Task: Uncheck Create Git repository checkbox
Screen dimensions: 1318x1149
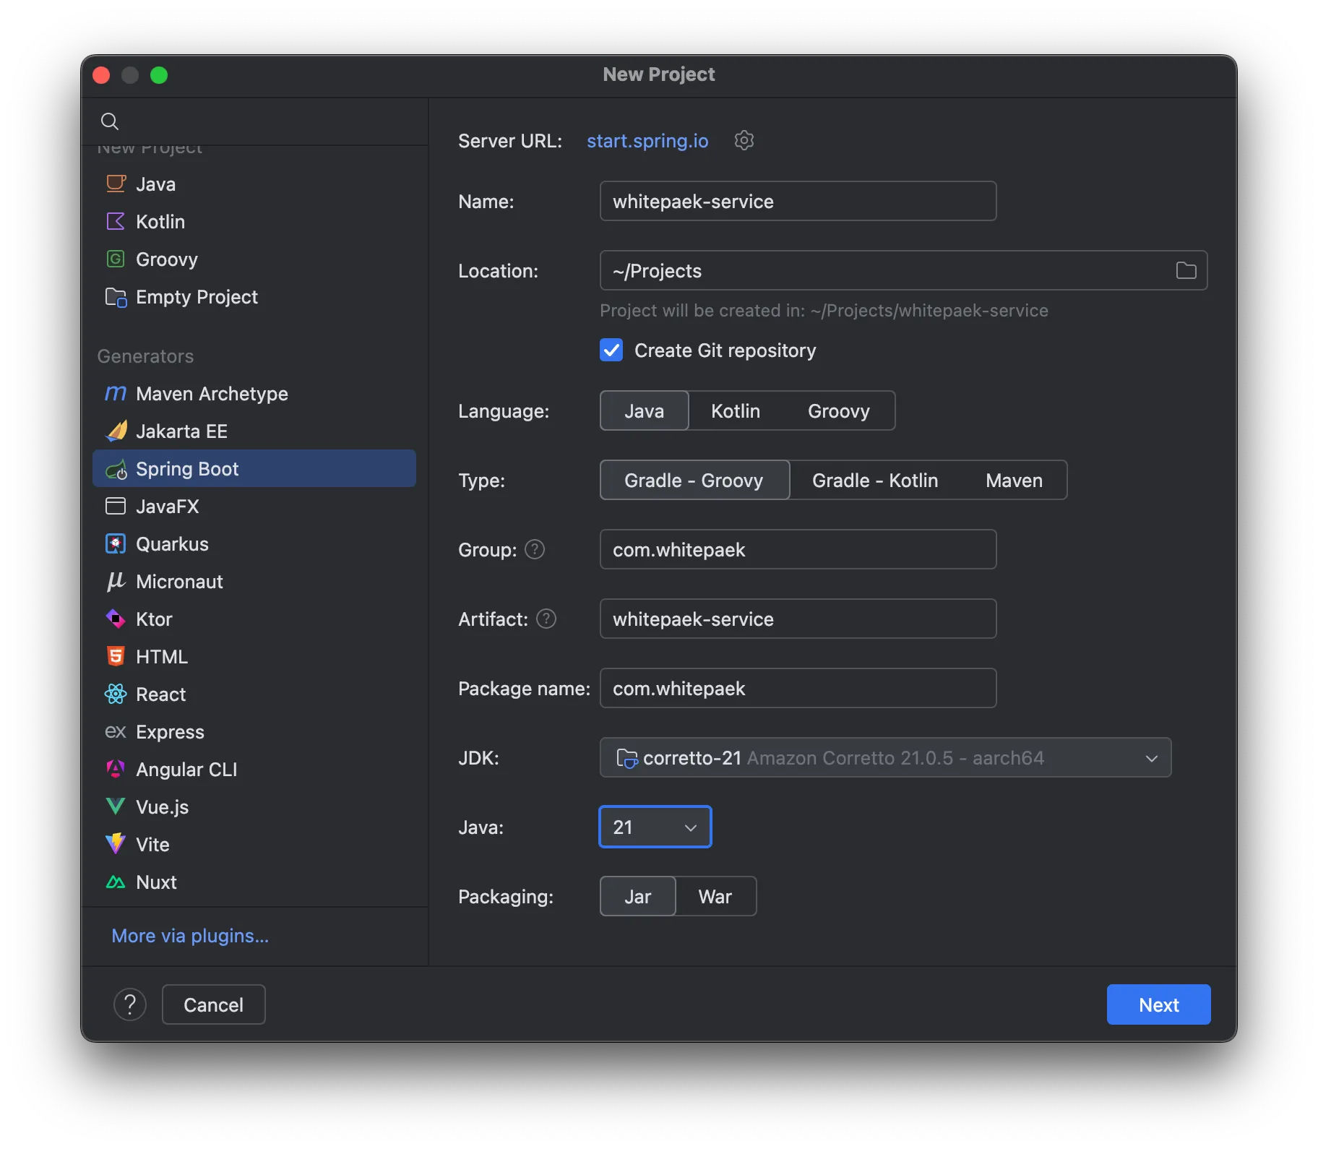Action: coord(611,350)
